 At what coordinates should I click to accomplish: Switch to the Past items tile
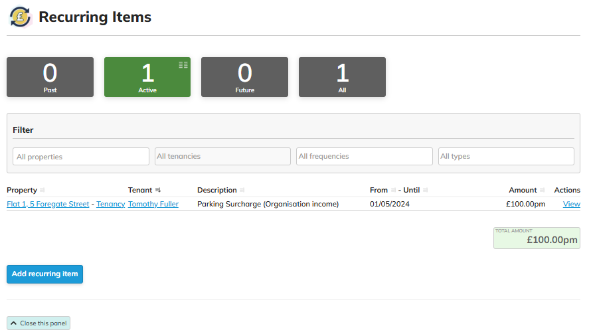(x=50, y=77)
